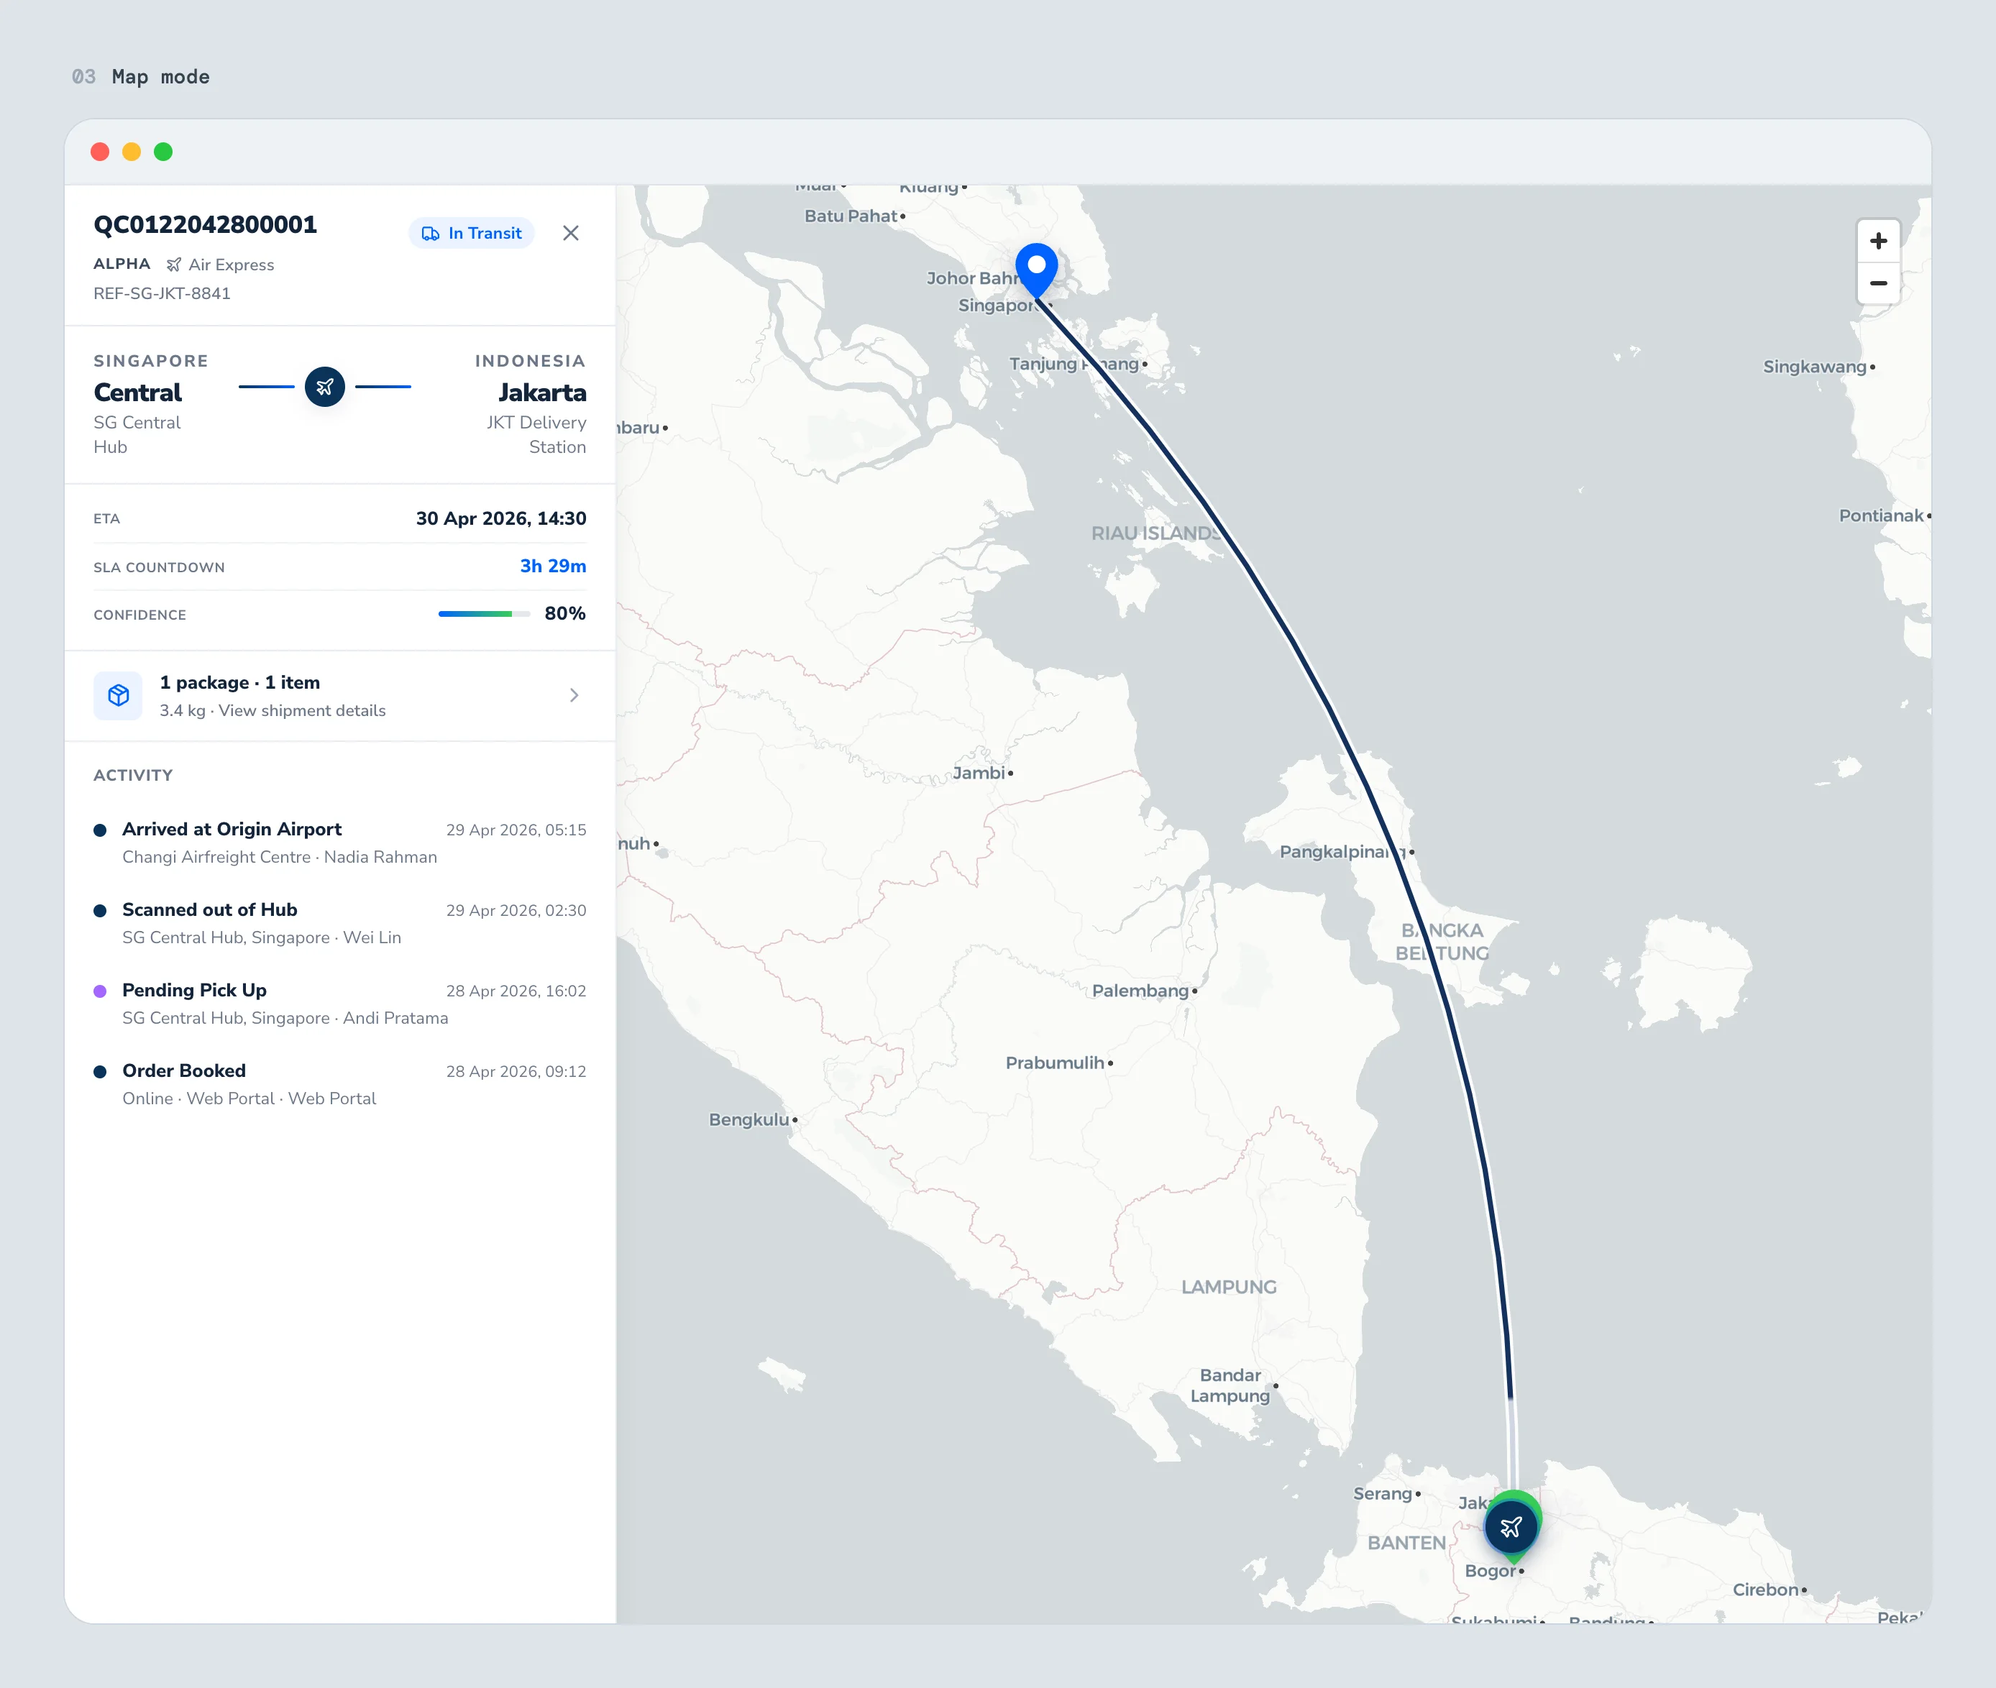Click the Pontianak label on the map
This screenshot has width=1996, height=1688.
point(1880,515)
